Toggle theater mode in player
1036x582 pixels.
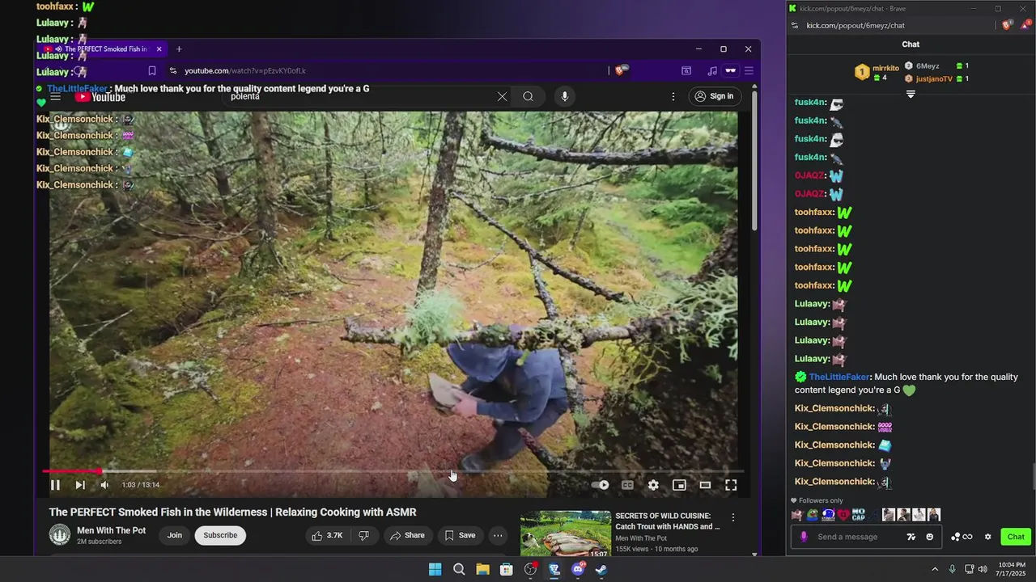click(705, 485)
